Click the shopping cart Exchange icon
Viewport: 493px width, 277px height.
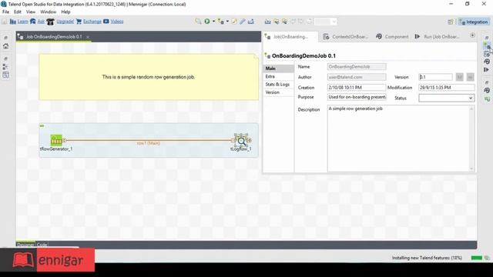point(79,22)
